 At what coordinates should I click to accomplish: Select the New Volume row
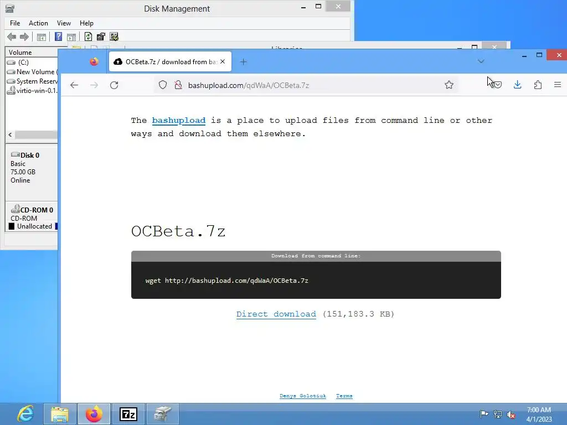click(x=32, y=71)
